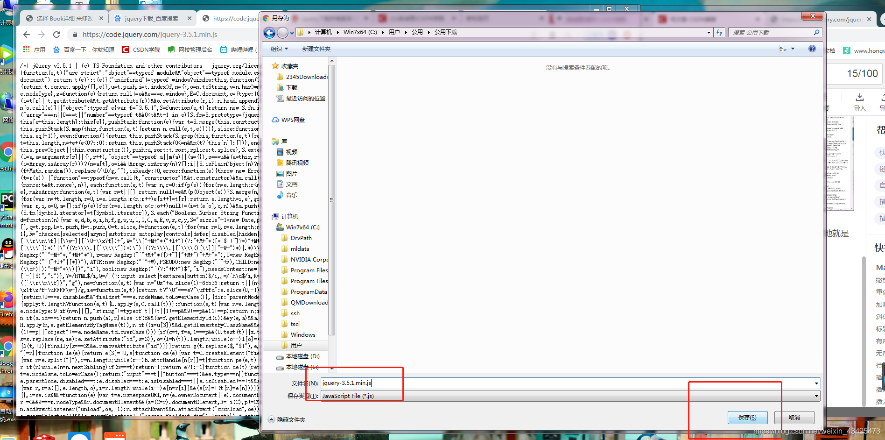This screenshot has width=885, height=440.
Task: Open CSDN学院 bookmark
Action: click(141, 50)
